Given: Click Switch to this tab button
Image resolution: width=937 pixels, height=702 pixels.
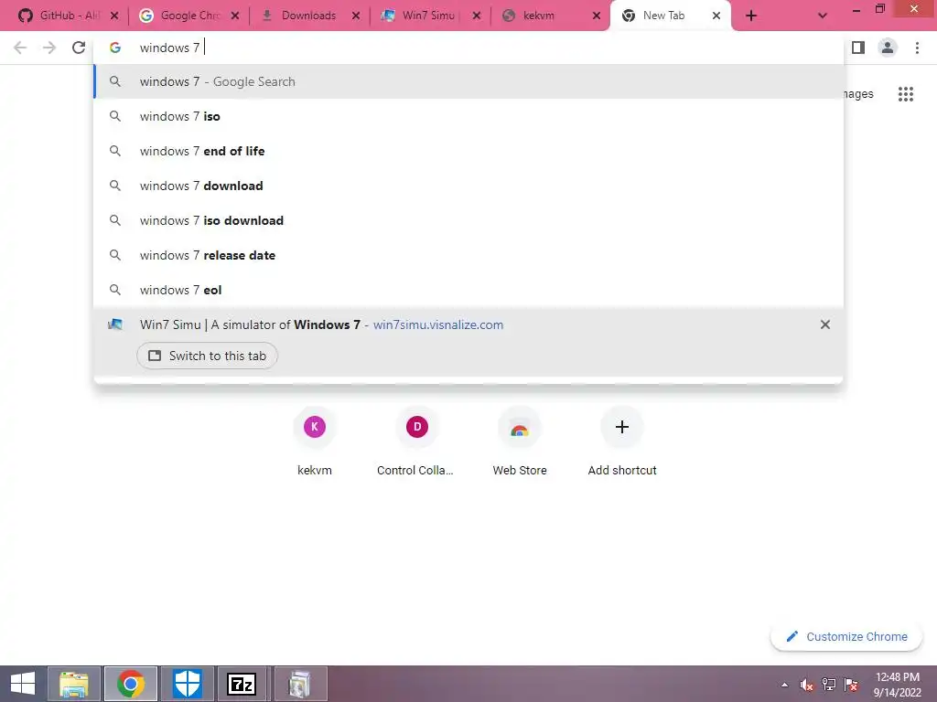Looking at the screenshot, I should (207, 356).
